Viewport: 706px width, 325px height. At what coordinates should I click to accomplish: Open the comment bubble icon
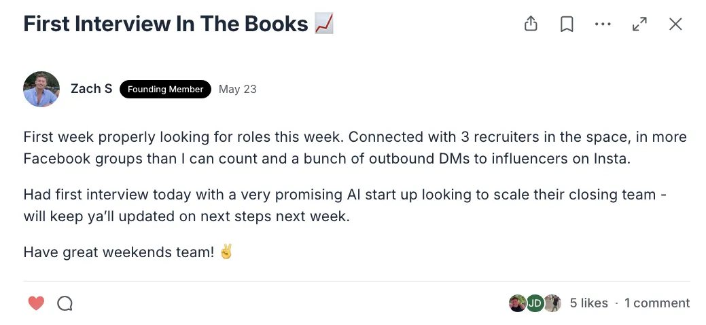coord(65,303)
